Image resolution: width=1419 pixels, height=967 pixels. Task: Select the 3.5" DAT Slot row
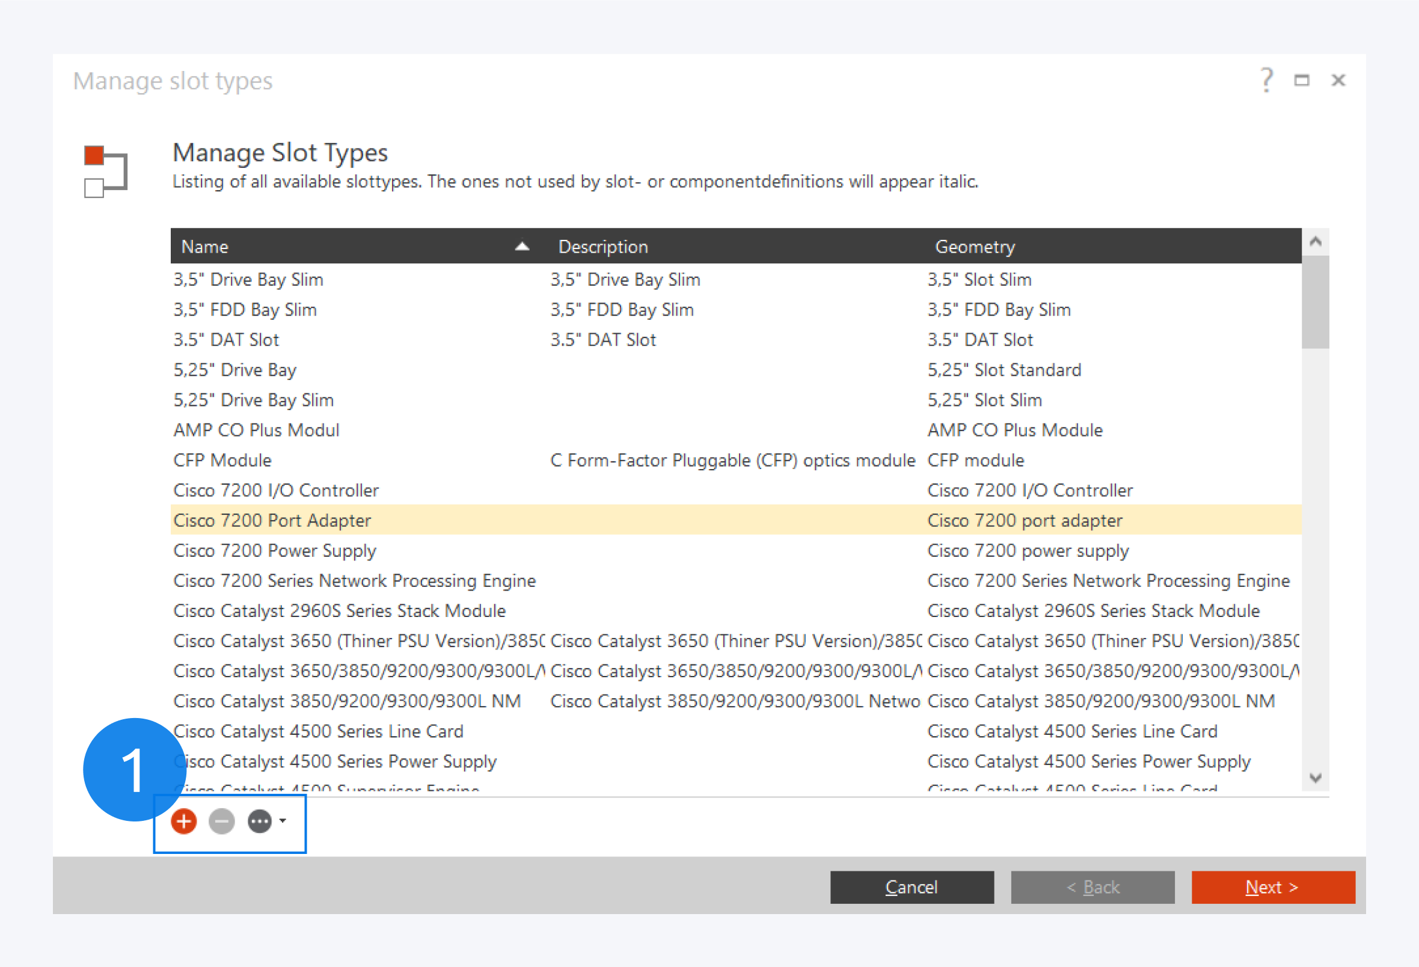click(226, 340)
